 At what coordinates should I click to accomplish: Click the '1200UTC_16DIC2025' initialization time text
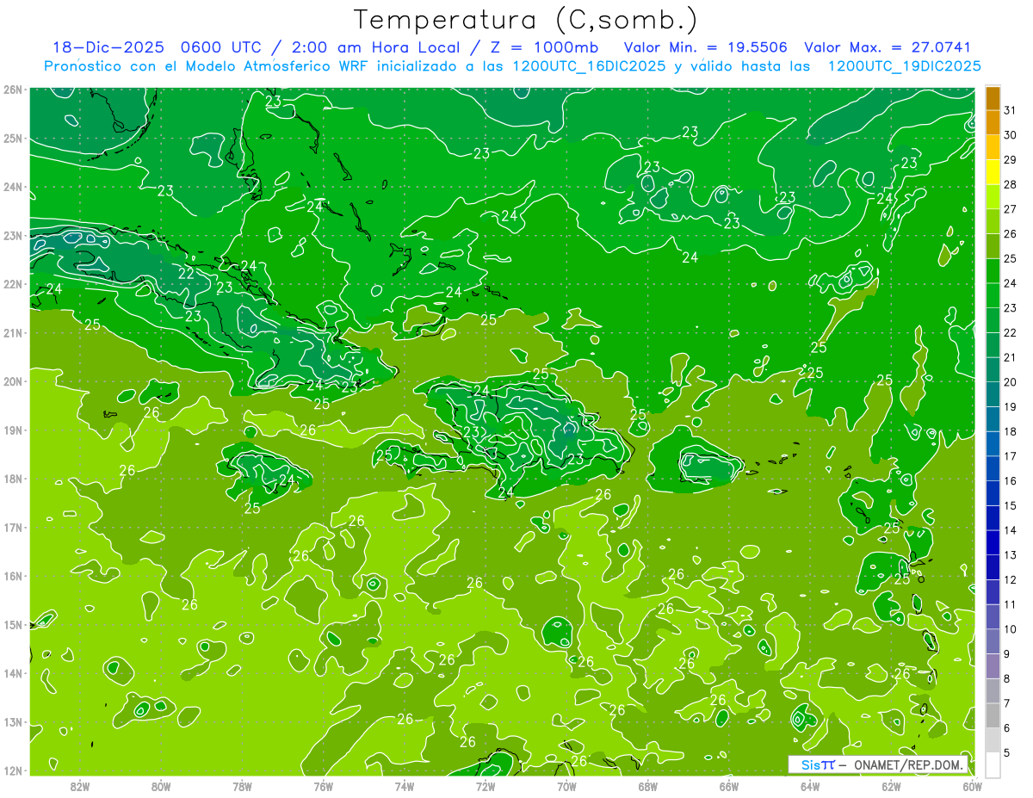pos(589,66)
